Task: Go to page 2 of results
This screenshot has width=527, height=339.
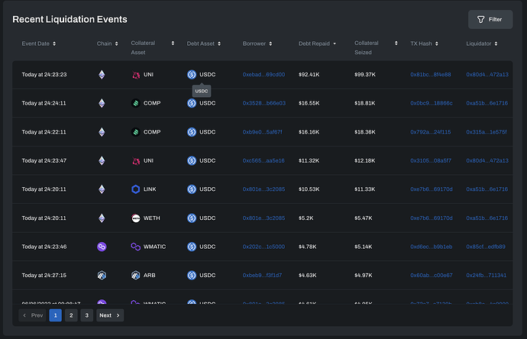Action: (70, 315)
